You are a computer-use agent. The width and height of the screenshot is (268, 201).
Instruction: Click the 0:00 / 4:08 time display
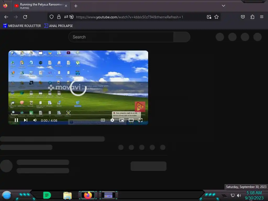pyautogui.click(x=49, y=120)
